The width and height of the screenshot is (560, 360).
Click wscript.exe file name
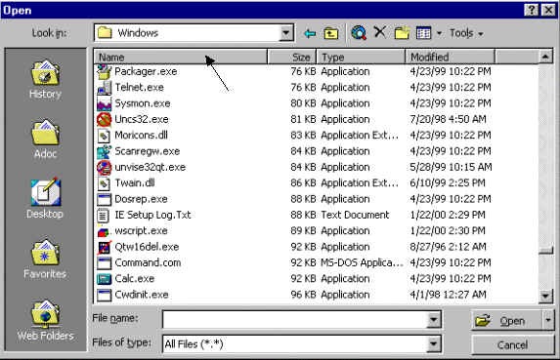click(x=141, y=231)
